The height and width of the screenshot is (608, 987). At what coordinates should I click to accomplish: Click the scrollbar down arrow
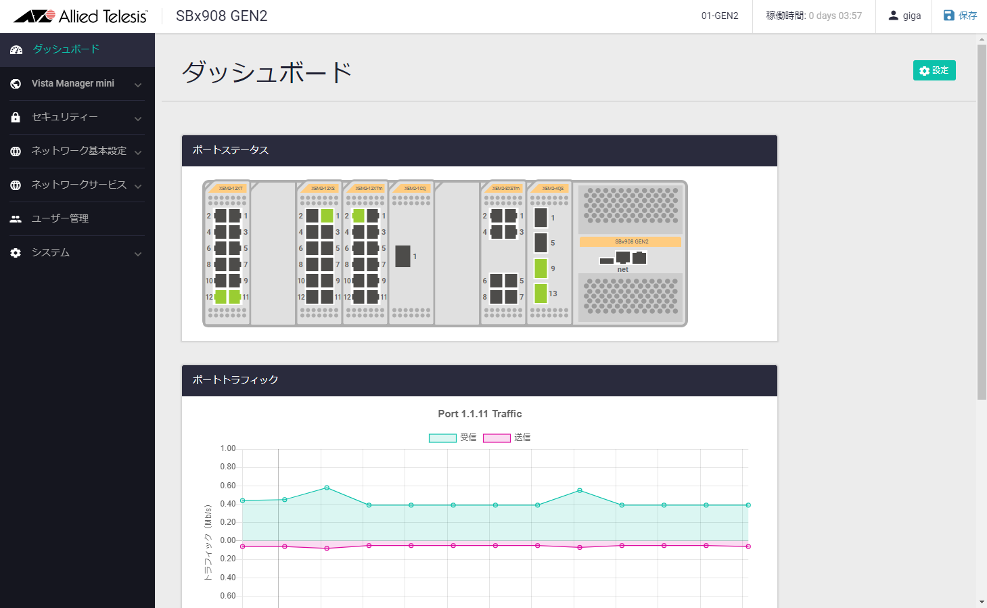(982, 602)
